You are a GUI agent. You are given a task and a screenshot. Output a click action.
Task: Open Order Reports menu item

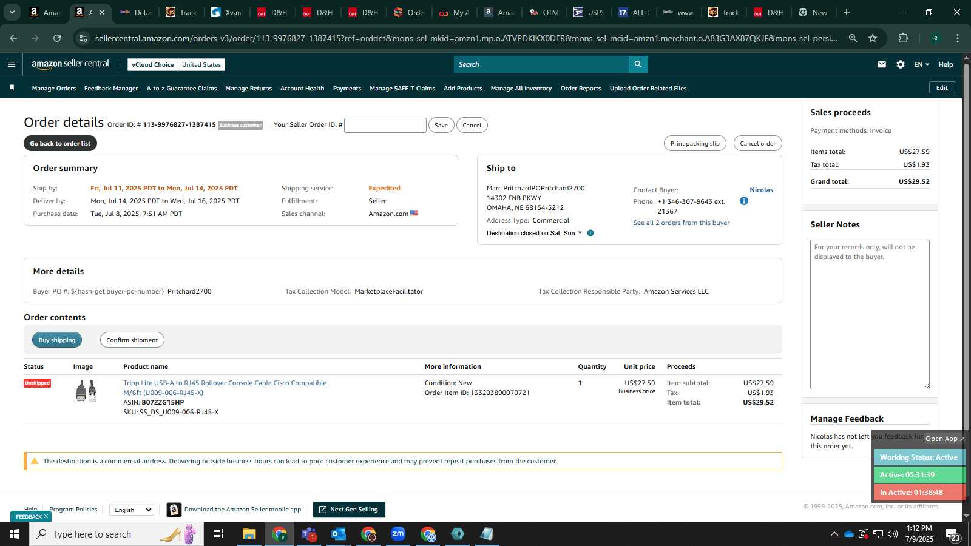pos(581,88)
